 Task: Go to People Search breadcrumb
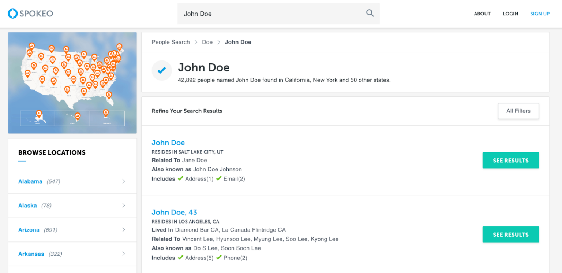(x=171, y=42)
